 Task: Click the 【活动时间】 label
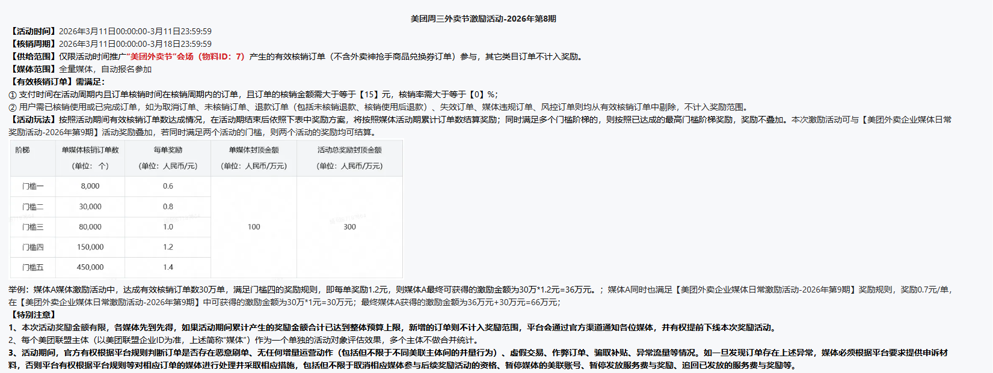pyautogui.click(x=33, y=31)
